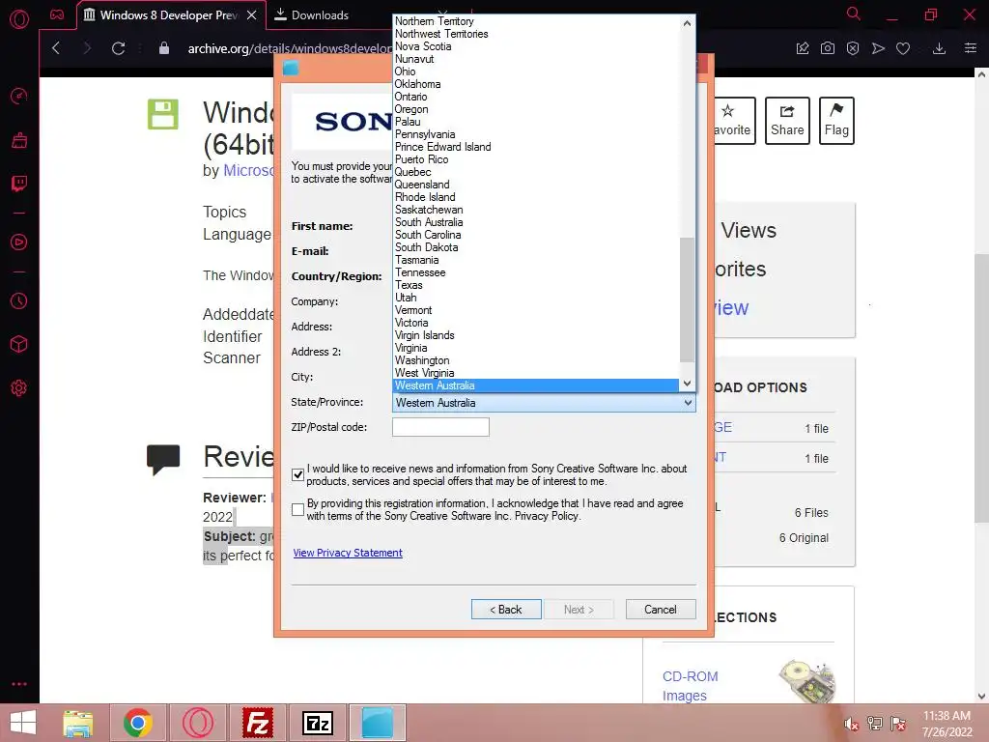Viewport: 989px width, 742px height.
Task: Cancel the Sony registration dialog
Action: click(x=661, y=610)
